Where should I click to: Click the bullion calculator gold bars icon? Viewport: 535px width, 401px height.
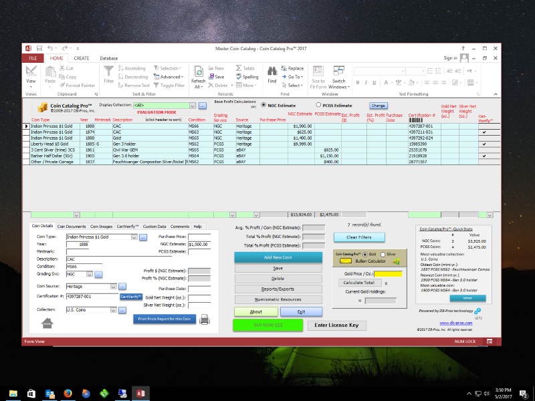396,261
